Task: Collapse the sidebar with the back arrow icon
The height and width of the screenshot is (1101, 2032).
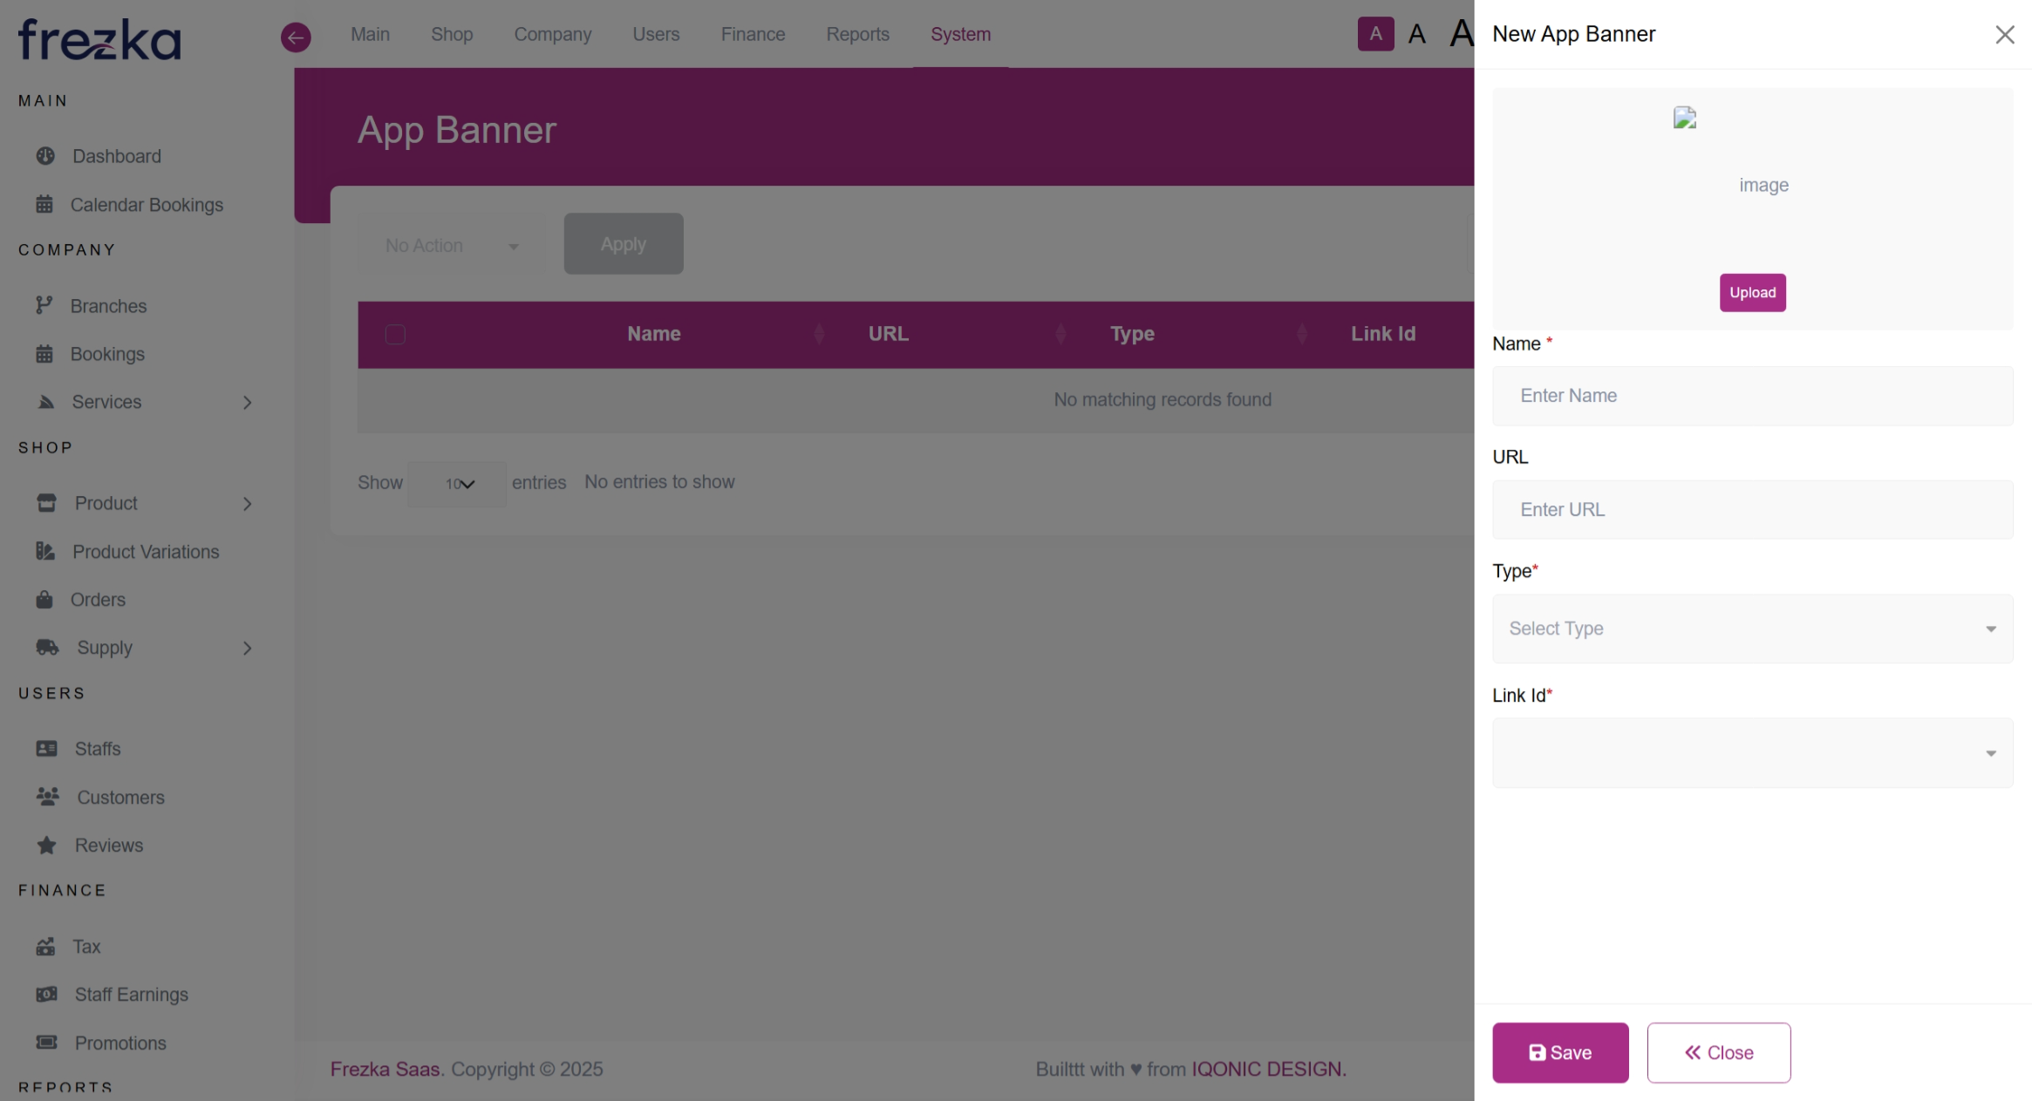Action: tap(296, 37)
